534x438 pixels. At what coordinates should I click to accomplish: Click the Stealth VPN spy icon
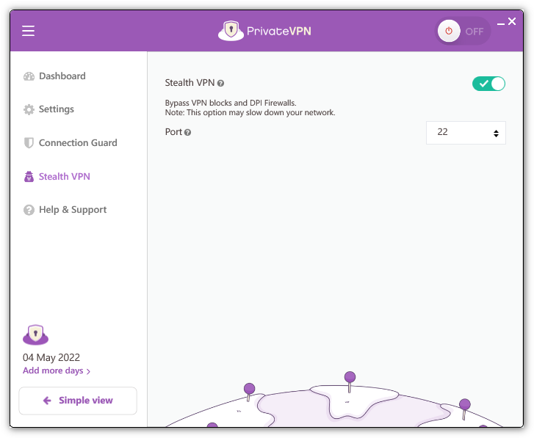[x=29, y=177]
